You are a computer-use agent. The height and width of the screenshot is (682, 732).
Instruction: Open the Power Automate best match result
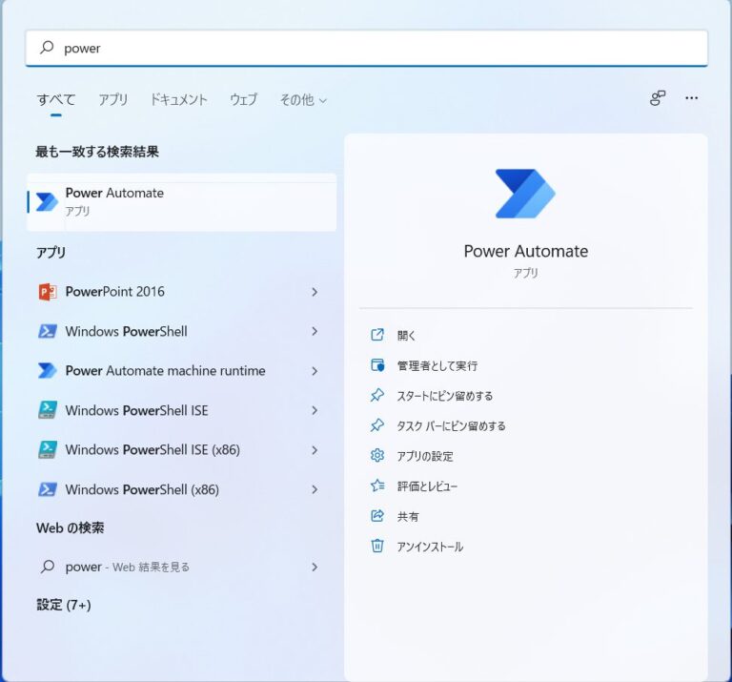click(182, 202)
